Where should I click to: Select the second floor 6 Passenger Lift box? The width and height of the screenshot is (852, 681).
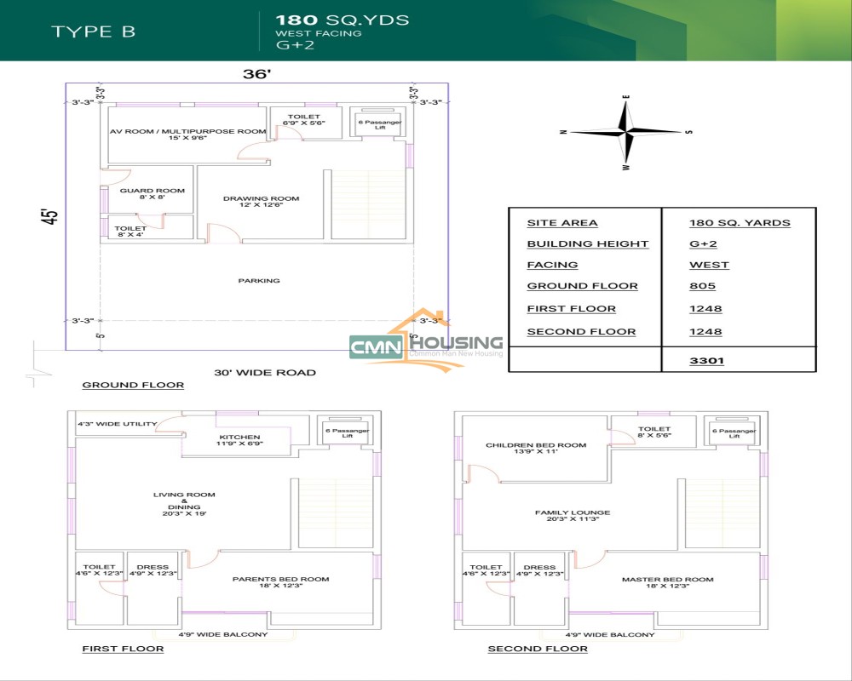[734, 434]
